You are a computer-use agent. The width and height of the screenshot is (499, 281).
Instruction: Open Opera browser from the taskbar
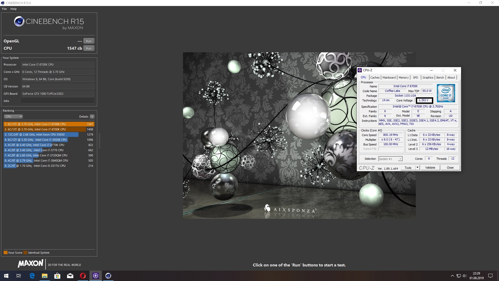tap(83, 276)
